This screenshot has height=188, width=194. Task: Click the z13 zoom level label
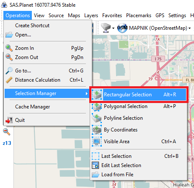click(x=7, y=143)
